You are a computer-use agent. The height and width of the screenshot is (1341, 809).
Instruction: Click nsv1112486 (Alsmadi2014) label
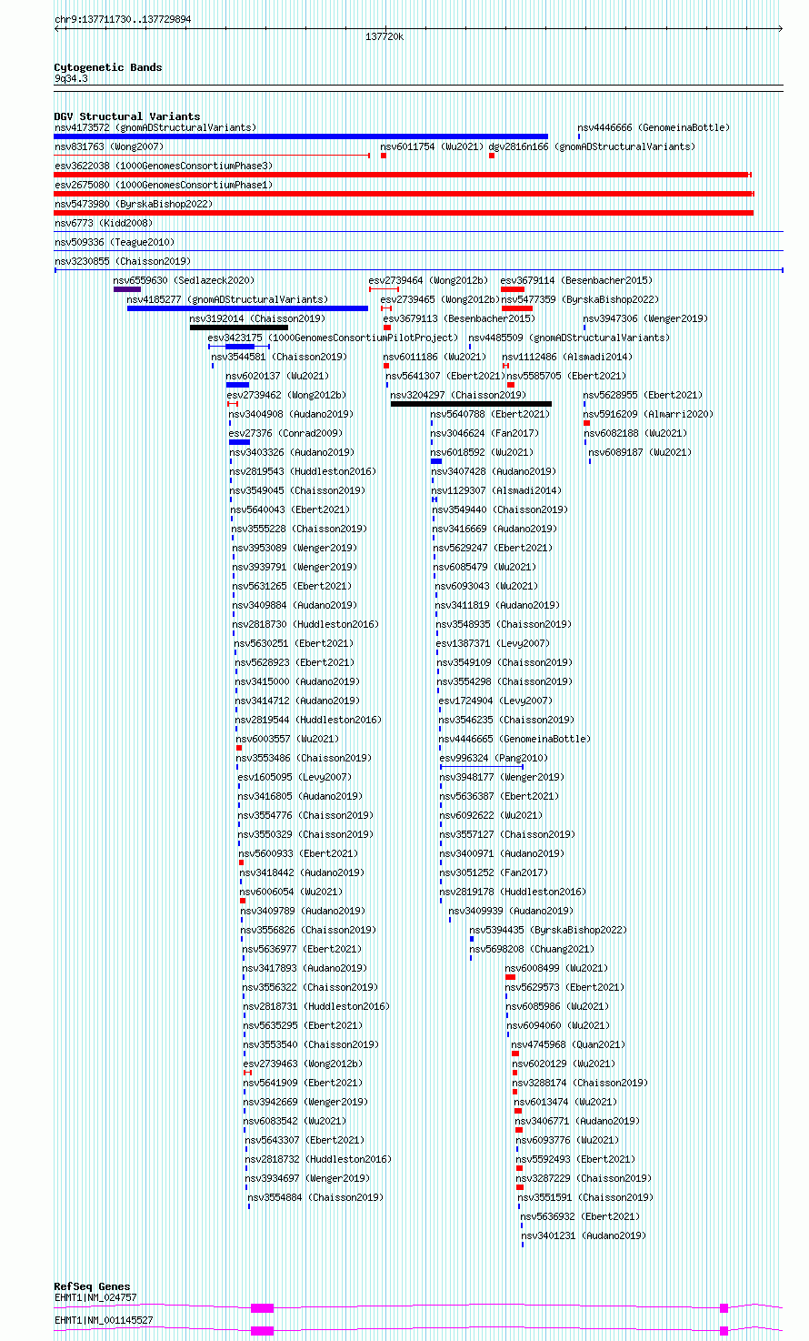(567, 358)
